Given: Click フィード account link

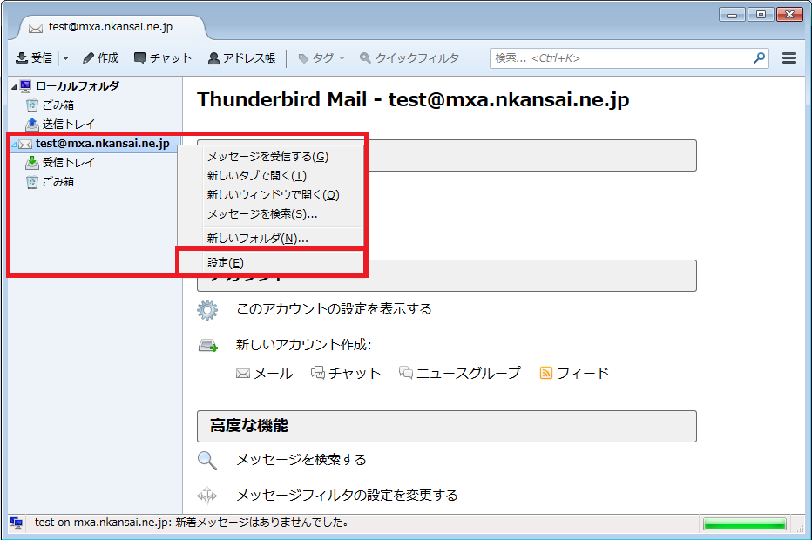Looking at the screenshot, I should pos(574,374).
